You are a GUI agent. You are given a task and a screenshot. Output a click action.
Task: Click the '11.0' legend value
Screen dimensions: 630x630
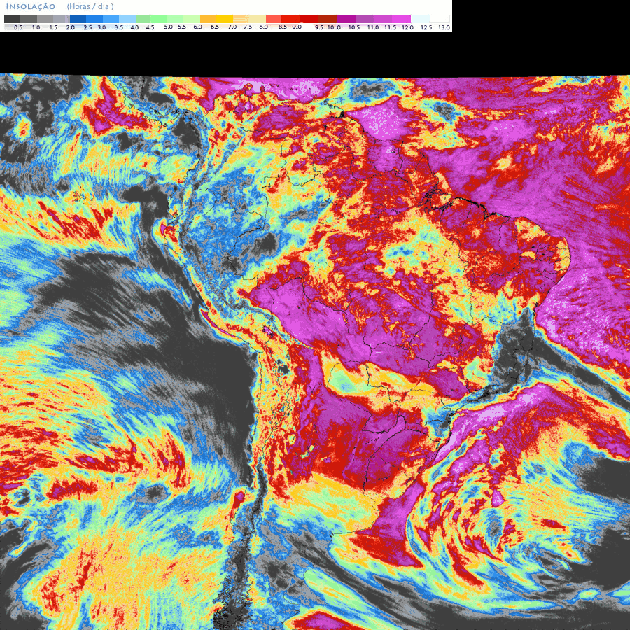coord(373,27)
